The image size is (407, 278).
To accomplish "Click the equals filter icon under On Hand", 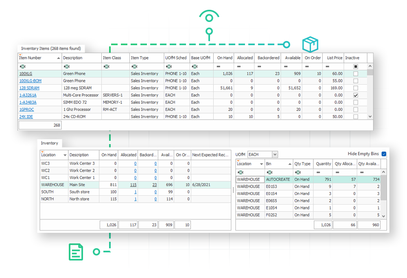I will [x=219, y=66].
